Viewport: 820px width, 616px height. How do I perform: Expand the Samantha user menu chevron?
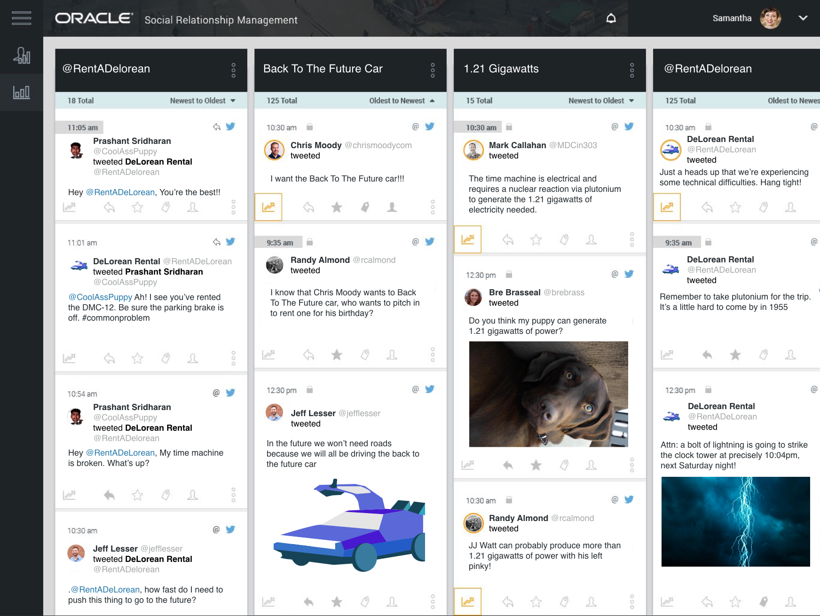pos(803,18)
